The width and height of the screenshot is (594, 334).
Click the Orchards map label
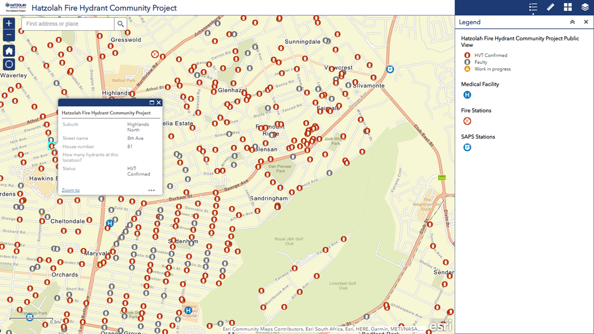(x=65, y=275)
